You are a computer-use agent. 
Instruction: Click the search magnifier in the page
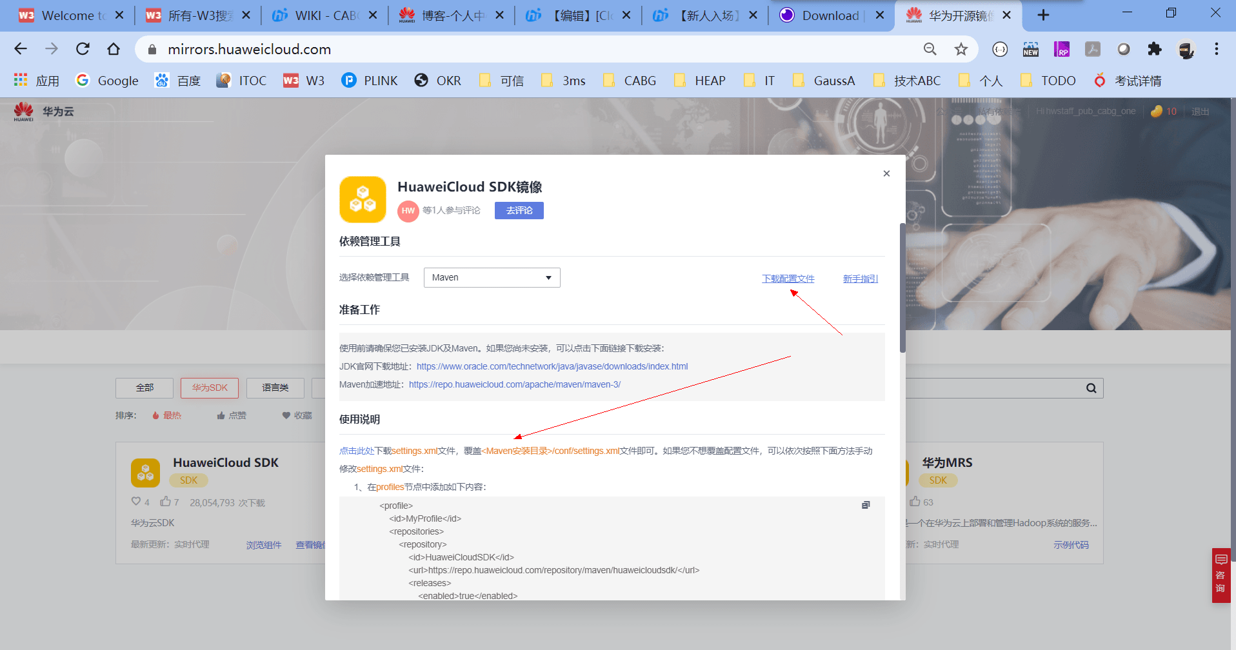(1091, 388)
